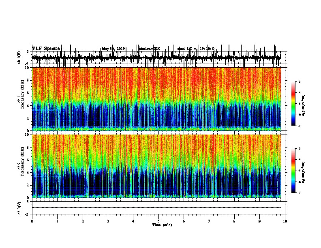This screenshot has height=248, width=321.
Task: Click the 'station=' header label
Action: click(146, 49)
